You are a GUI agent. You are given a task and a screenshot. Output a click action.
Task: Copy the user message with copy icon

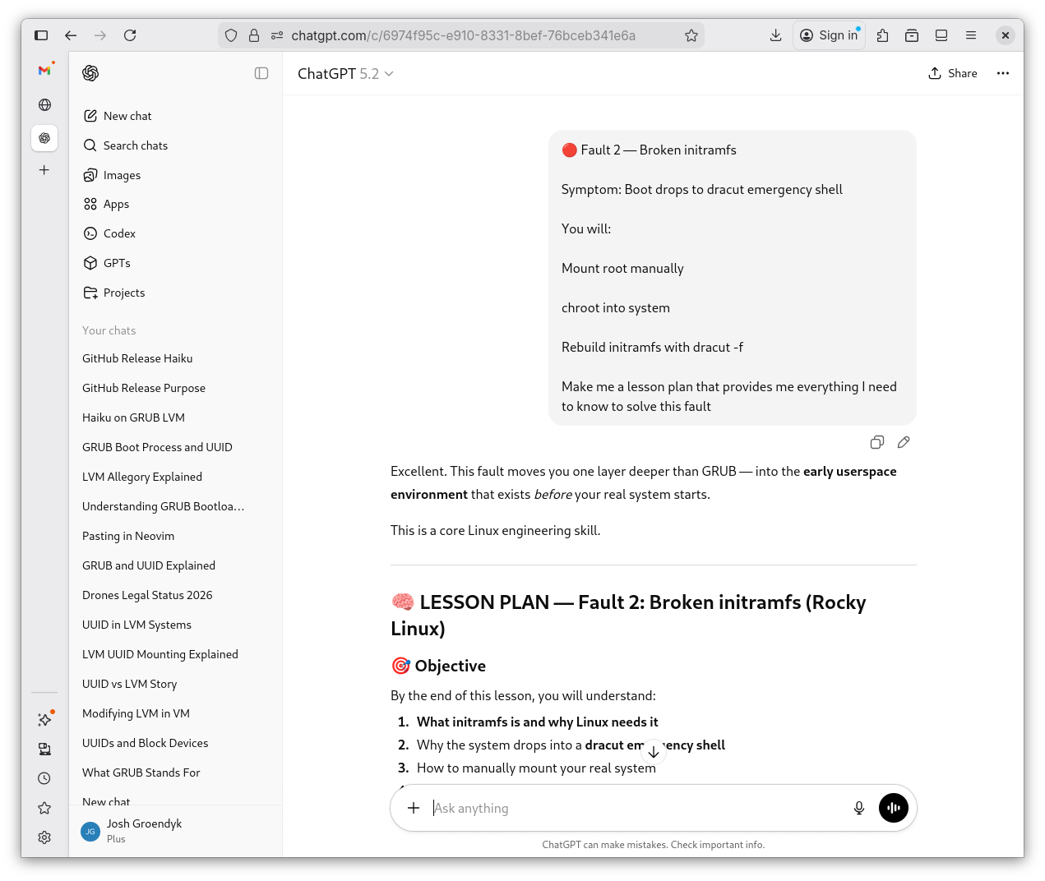point(876,442)
